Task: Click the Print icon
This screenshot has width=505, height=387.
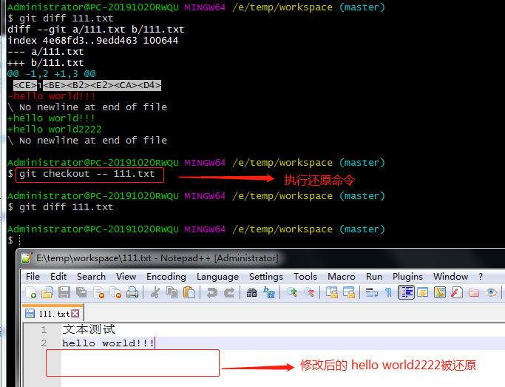Action: point(132,292)
